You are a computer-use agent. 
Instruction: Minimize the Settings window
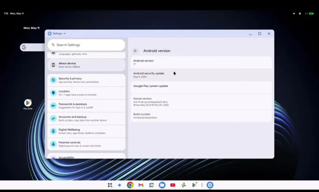tap(250, 34)
